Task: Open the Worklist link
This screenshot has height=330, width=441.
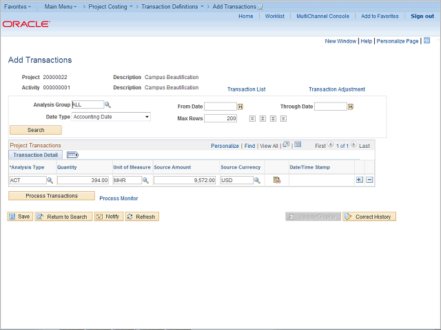Action: [x=275, y=16]
